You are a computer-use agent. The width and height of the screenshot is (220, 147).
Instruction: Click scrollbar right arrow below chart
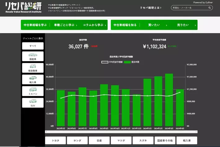pyautogui.click(x=196, y=132)
